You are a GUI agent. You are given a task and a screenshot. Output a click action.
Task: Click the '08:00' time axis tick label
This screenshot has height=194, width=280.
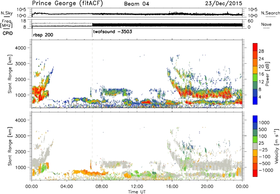click(x=102, y=187)
